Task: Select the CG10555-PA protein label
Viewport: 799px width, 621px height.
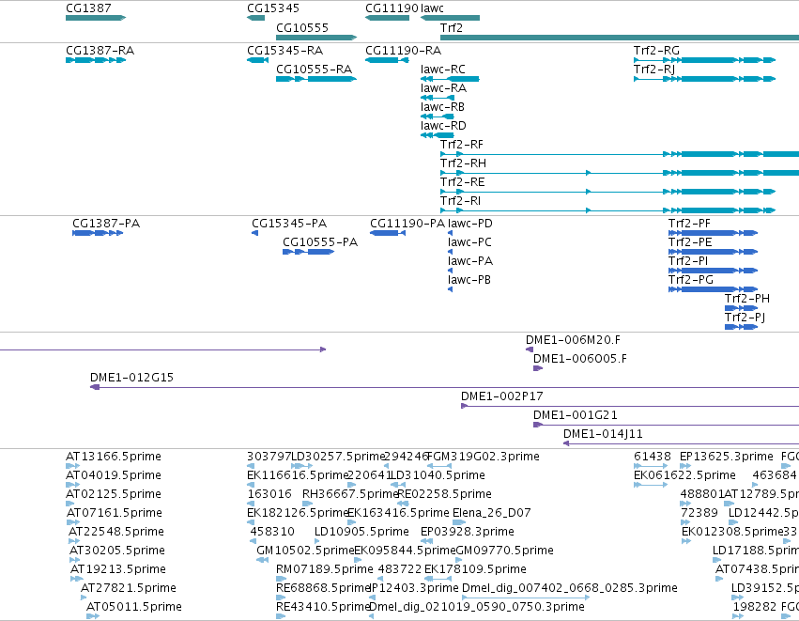Action: [x=320, y=242]
